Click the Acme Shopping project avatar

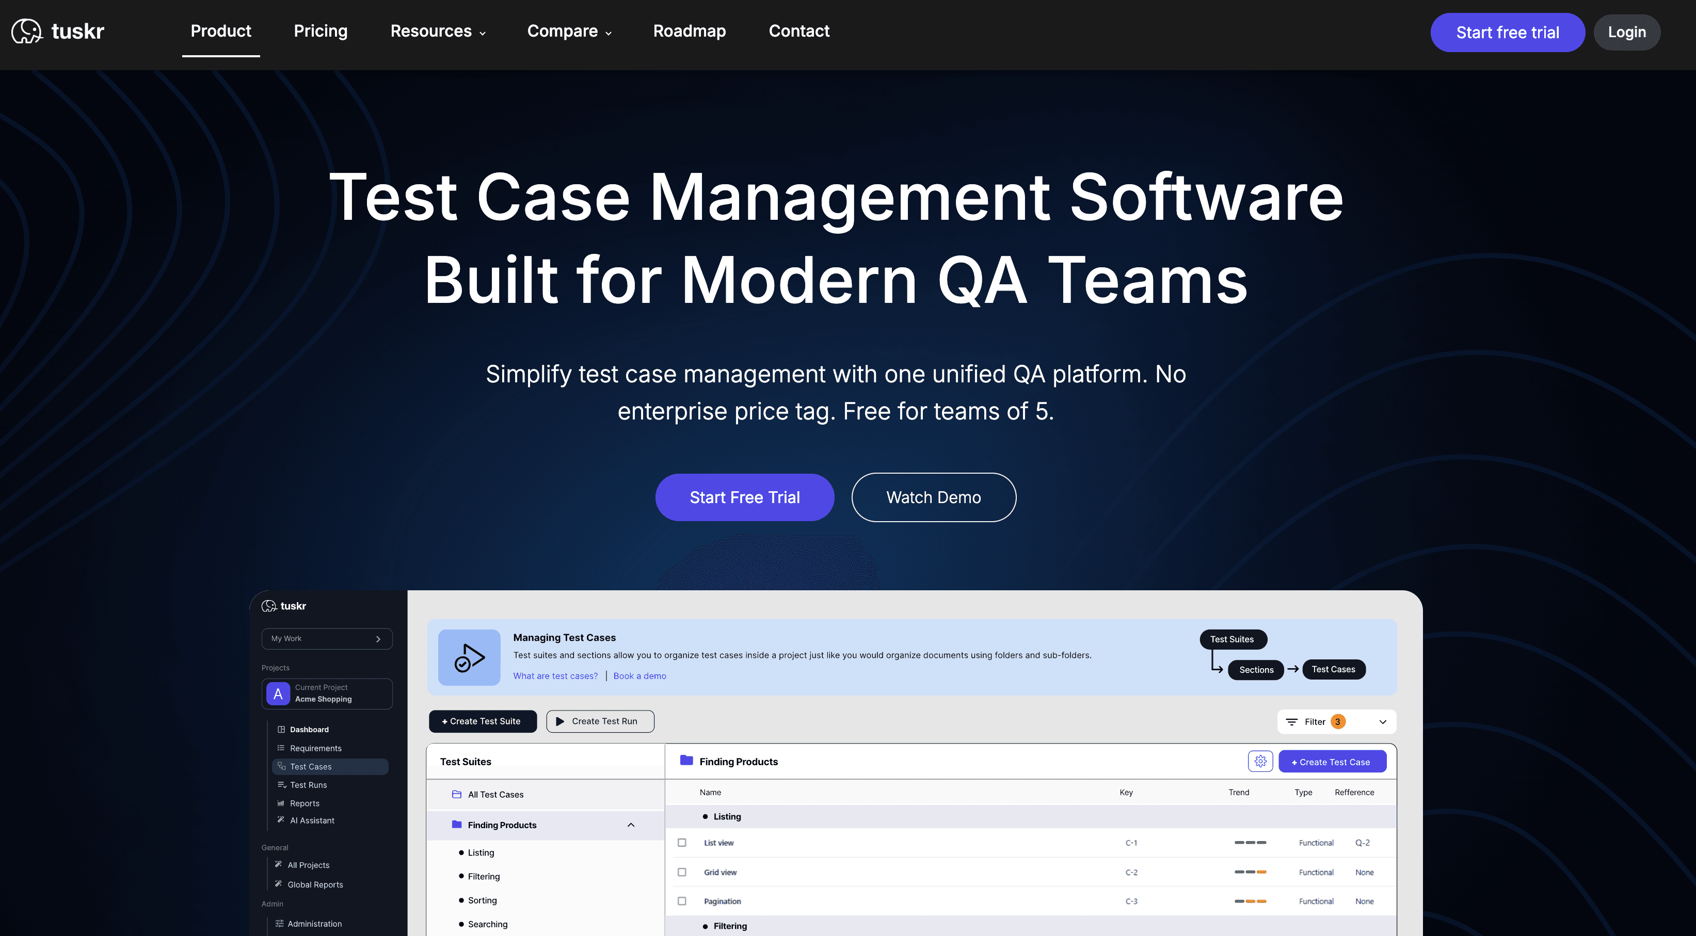278,693
